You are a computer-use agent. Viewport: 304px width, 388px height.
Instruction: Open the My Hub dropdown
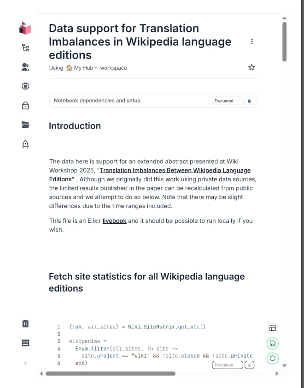82,68
